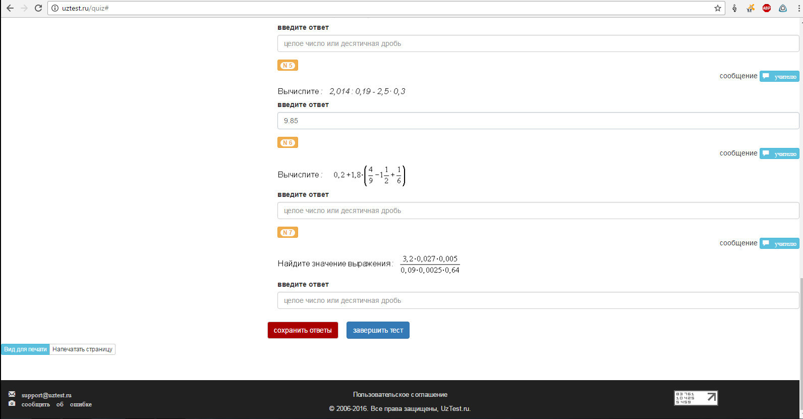Reload the page

[38, 8]
